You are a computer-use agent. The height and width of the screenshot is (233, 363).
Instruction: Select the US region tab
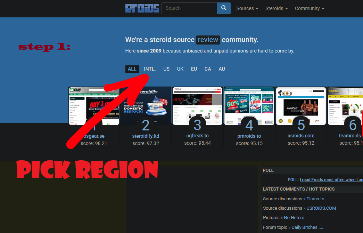[166, 69]
